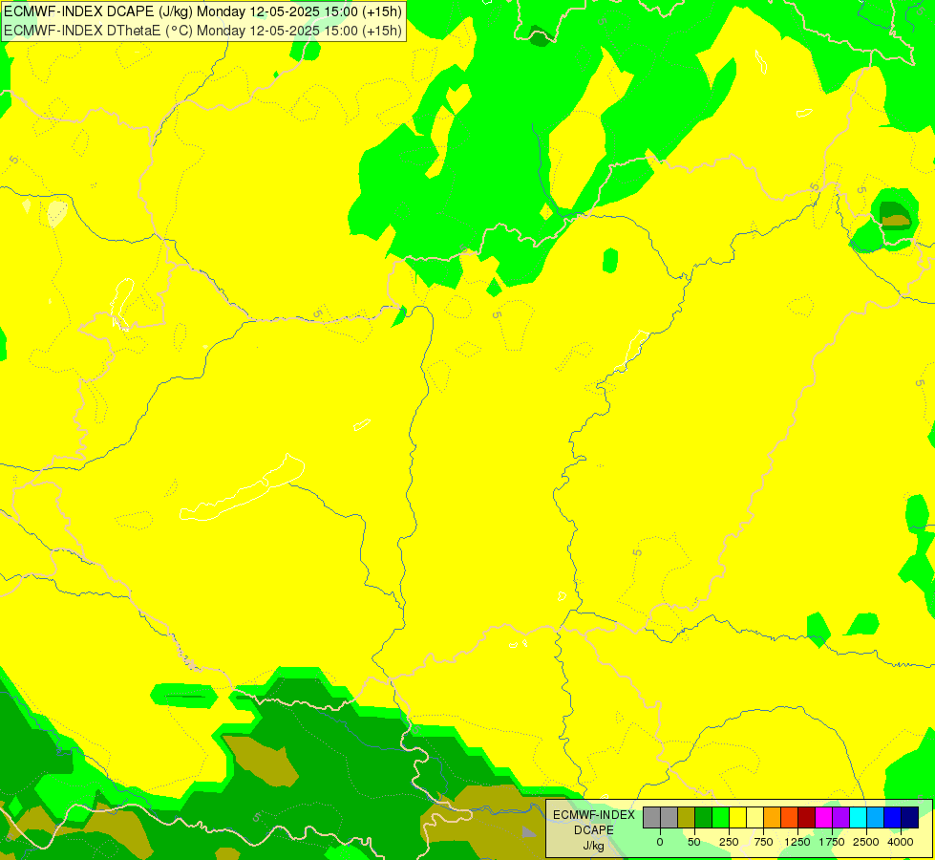Viewport: 935px width, 860px height.
Task: Click the olive legend swatch before 50
Action: [687, 818]
